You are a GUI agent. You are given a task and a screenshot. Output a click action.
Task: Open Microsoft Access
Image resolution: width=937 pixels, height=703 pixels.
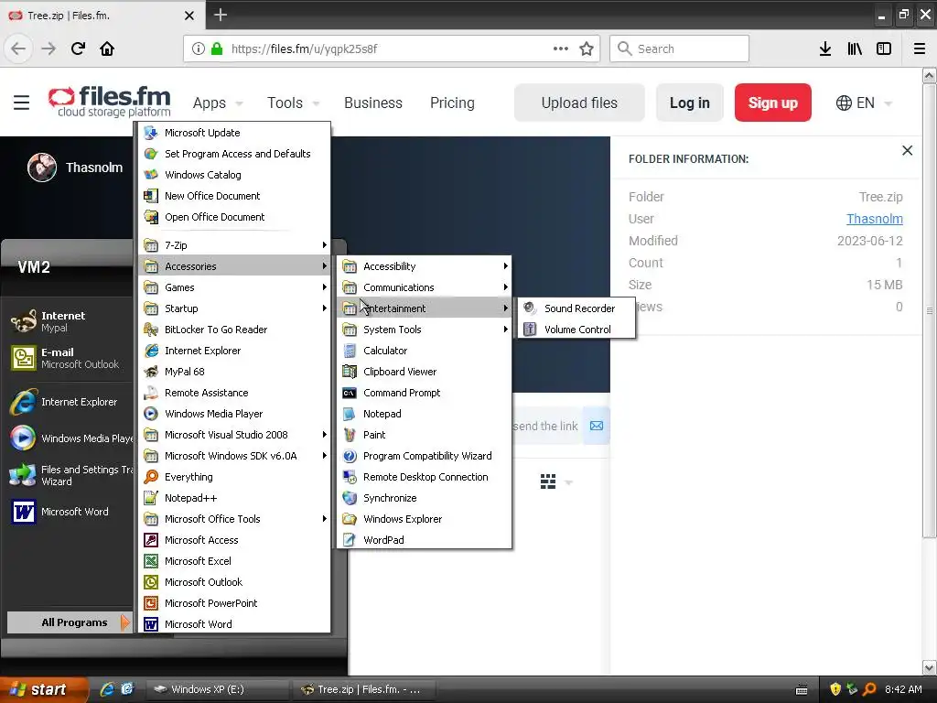[234, 540]
